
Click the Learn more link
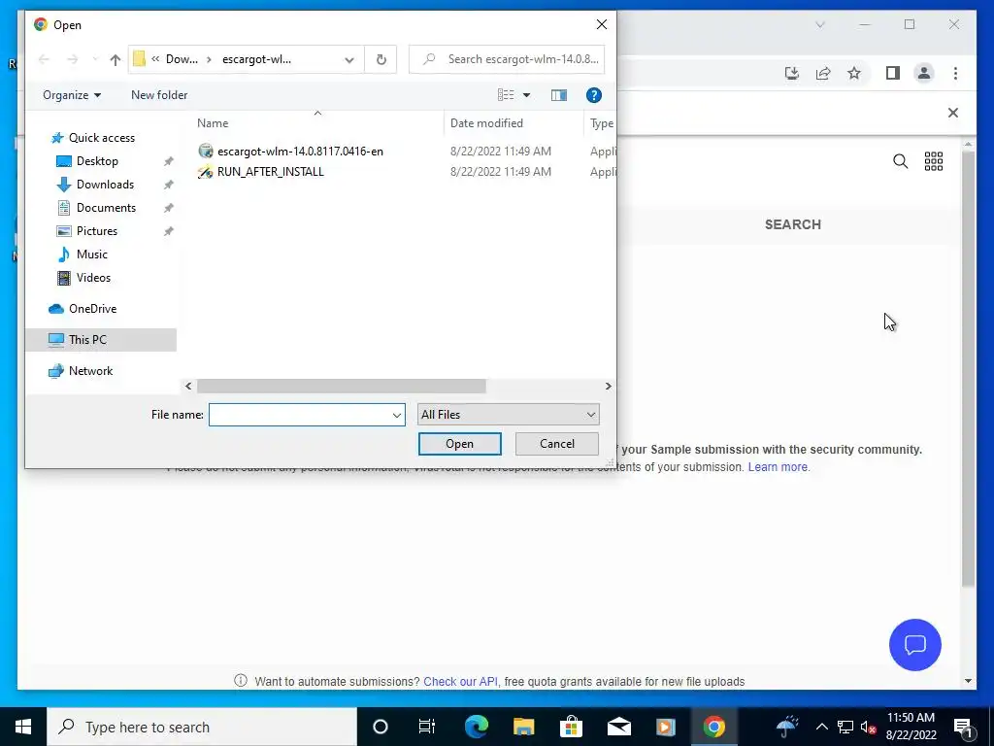click(778, 467)
